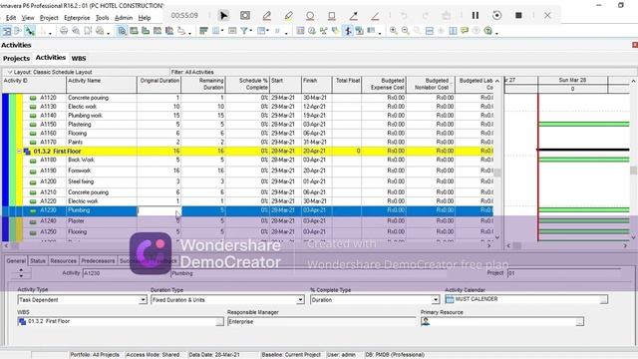Browse for Activity Calendar using ellipsis button
The width and height of the screenshot is (638, 359).
603,299
